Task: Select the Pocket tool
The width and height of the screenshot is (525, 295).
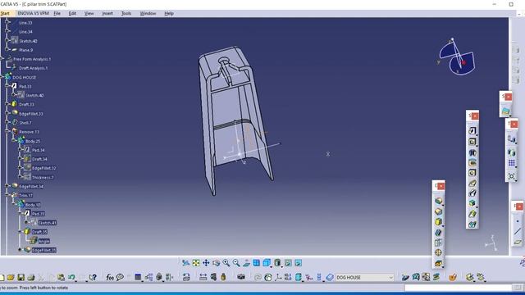Action: click(472, 142)
